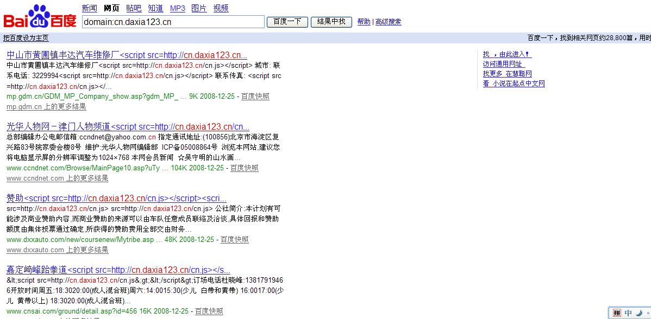Toggle the 中 Chinese/English mode icon
This screenshot has width=651, height=319.
[x=629, y=313]
